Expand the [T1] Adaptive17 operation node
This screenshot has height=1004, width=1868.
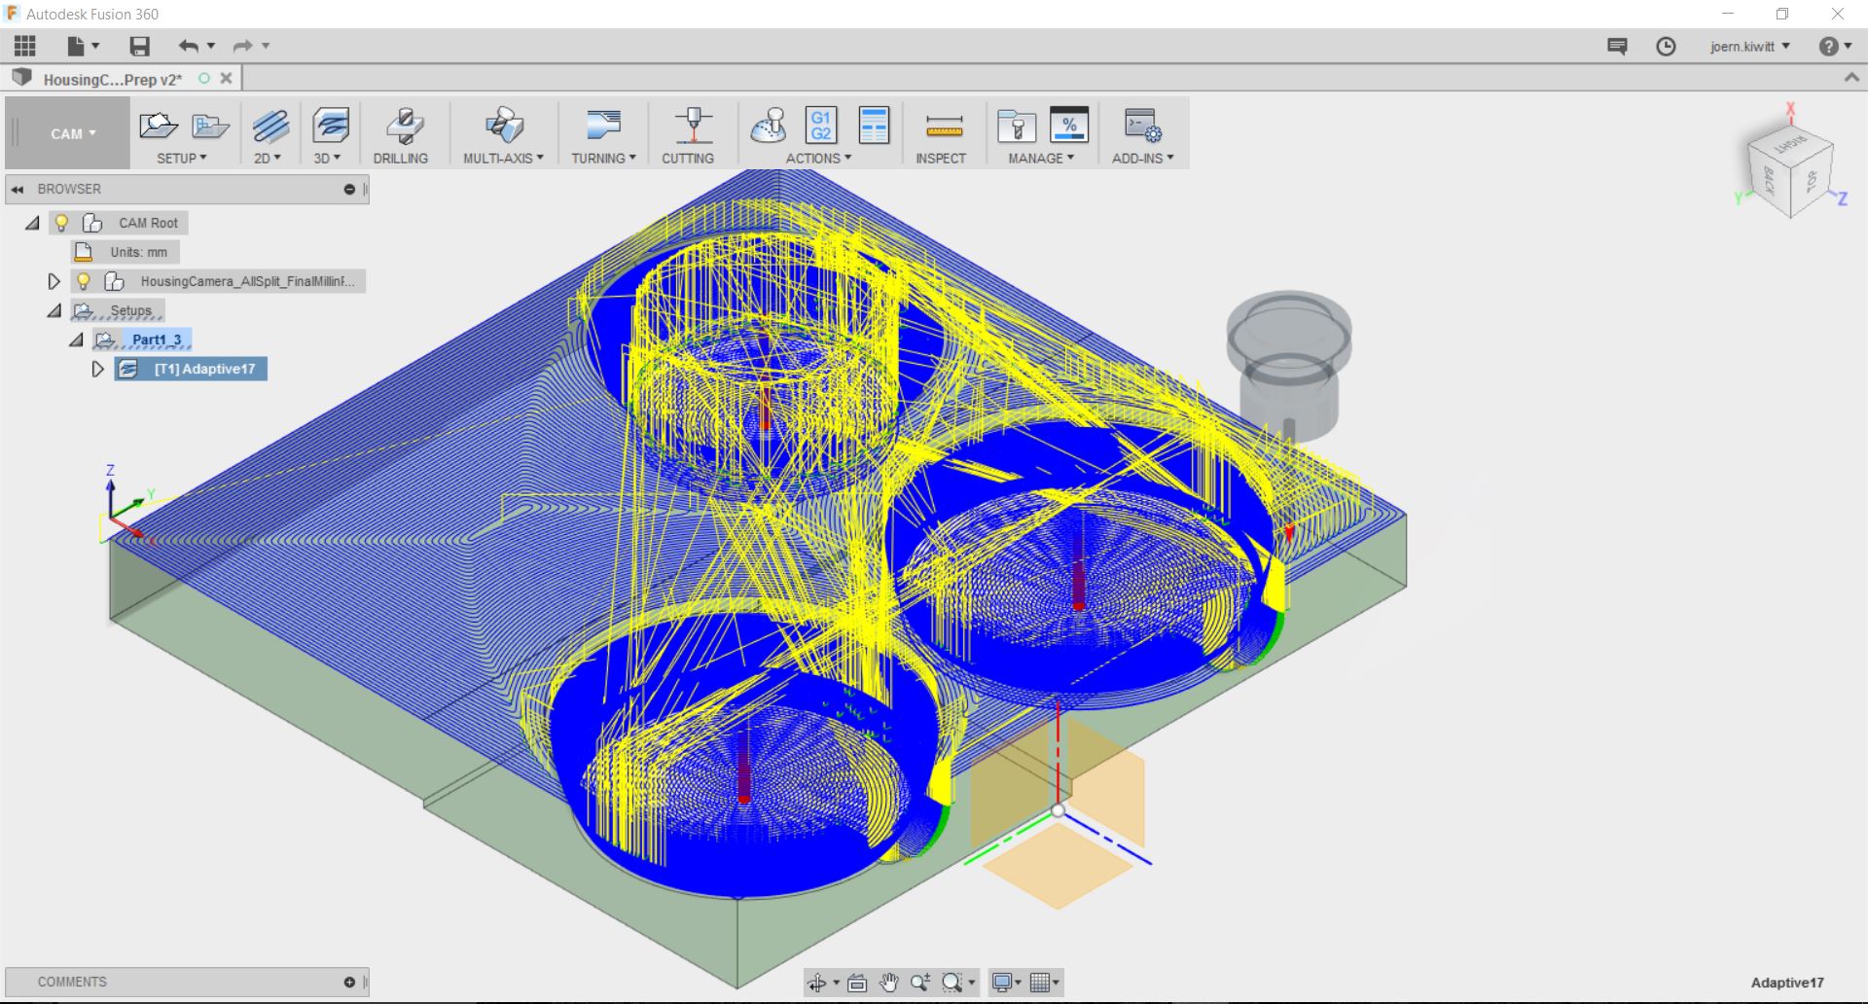click(x=97, y=369)
